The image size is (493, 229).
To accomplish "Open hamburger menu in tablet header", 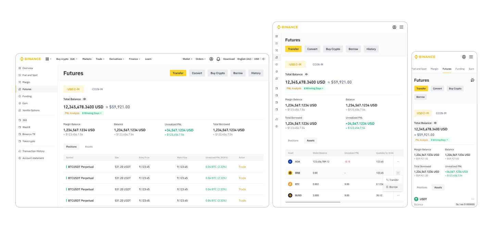I will (401, 27).
